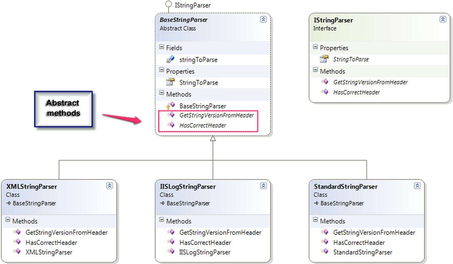This screenshot has width=453, height=264.
Task: Click the stringToParse field icon
Action: [170, 59]
